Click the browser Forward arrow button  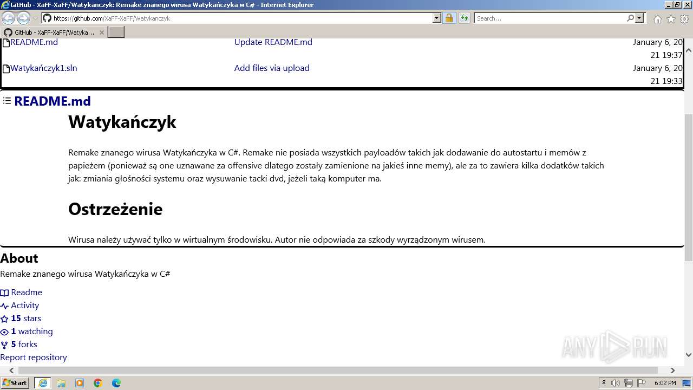click(23, 18)
